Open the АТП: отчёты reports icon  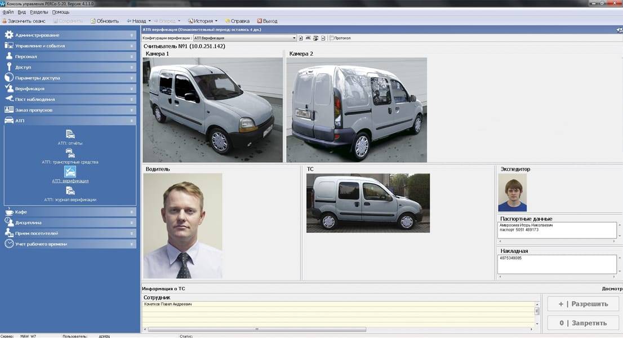(70, 134)
